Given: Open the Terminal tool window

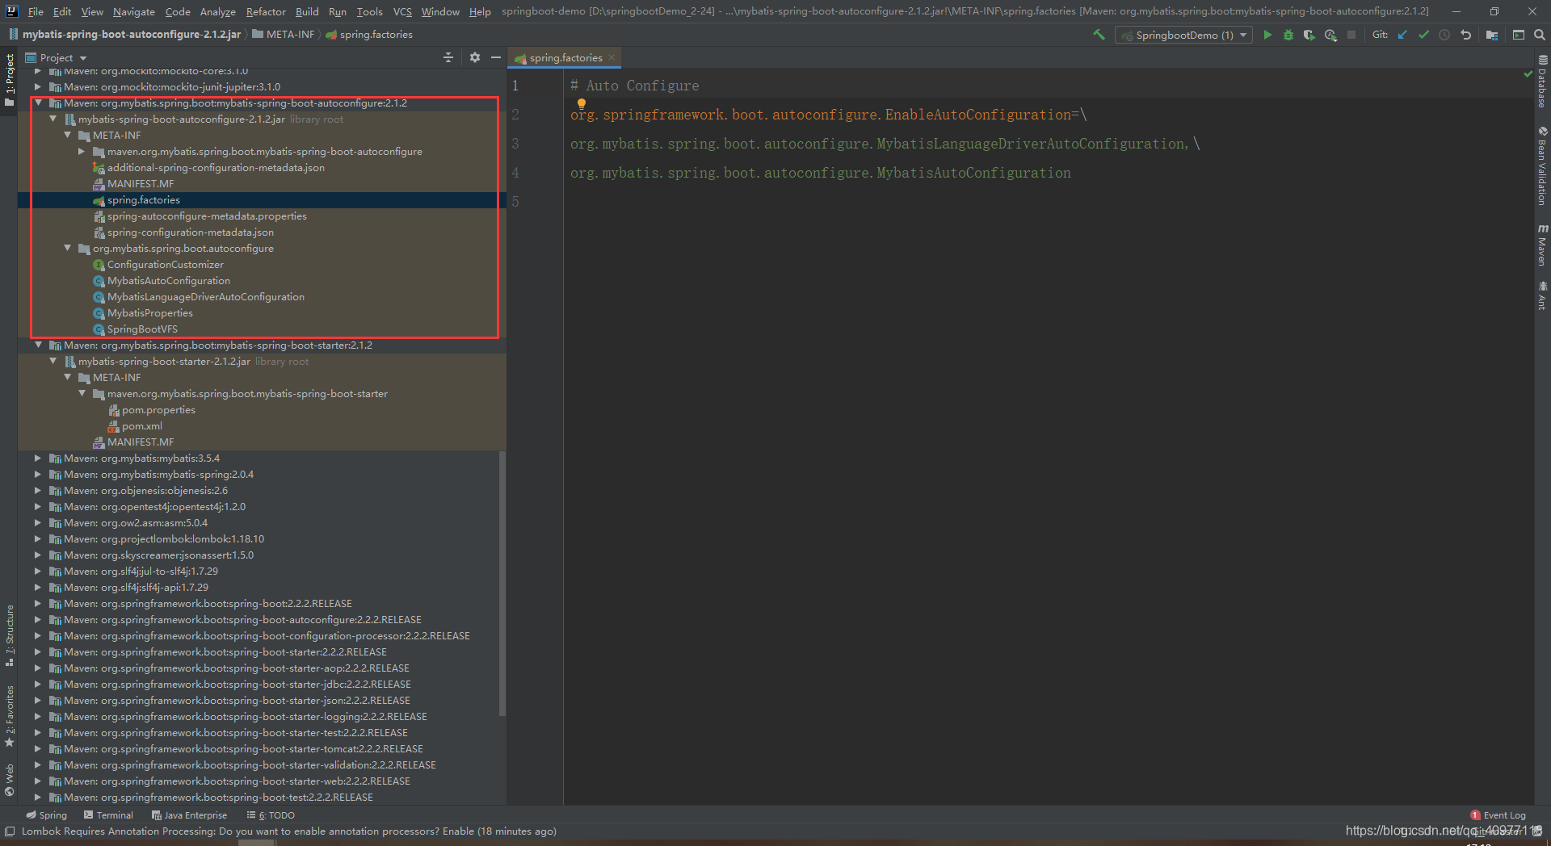Looking at the screenshot, I should [x=108, y=815].
